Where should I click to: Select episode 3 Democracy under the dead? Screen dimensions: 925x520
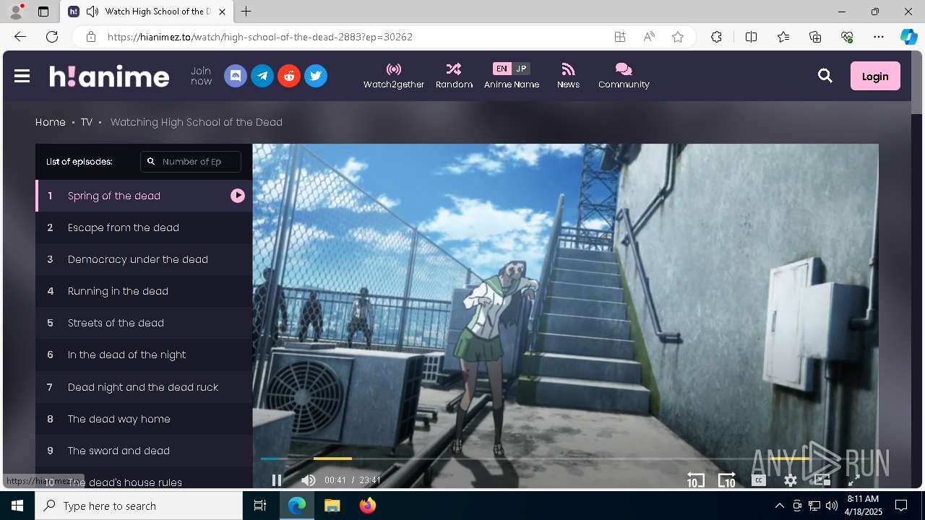144,259
